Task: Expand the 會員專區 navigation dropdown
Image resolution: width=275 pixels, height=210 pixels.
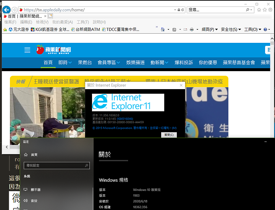Action: (x=109, y=62)
